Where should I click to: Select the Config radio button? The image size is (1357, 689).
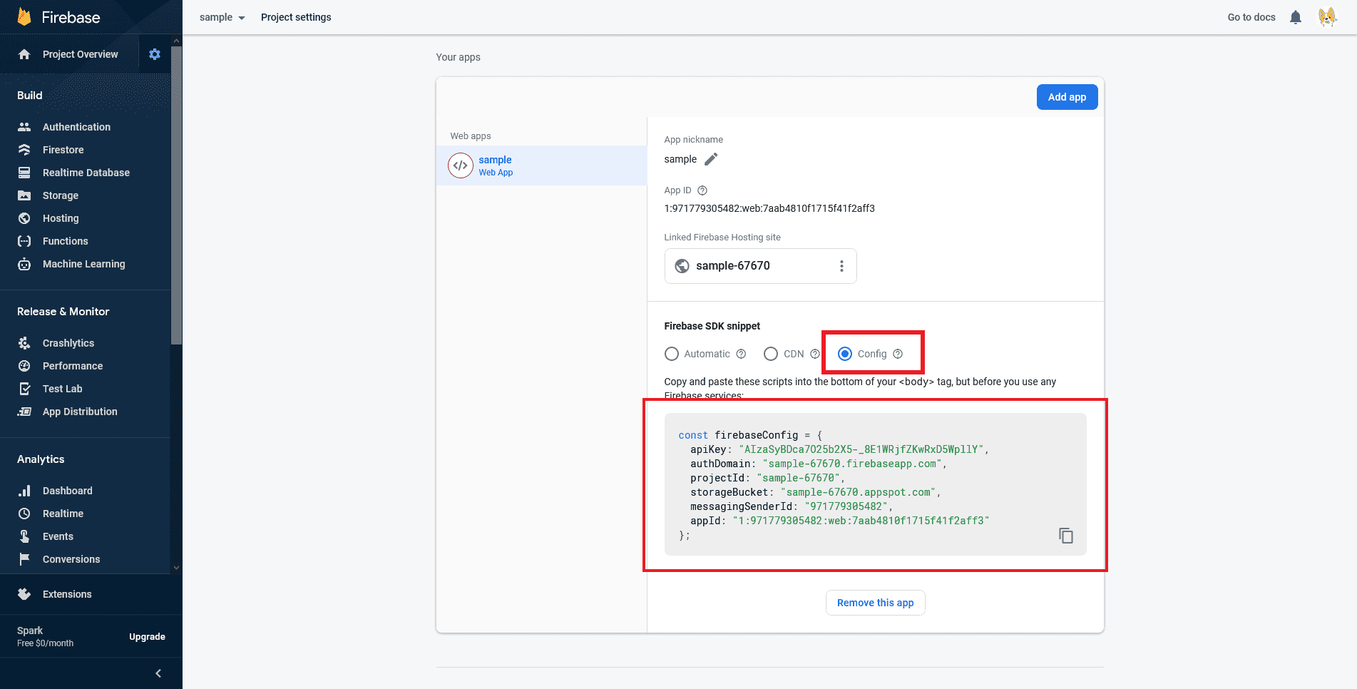(x=845, y=354)
